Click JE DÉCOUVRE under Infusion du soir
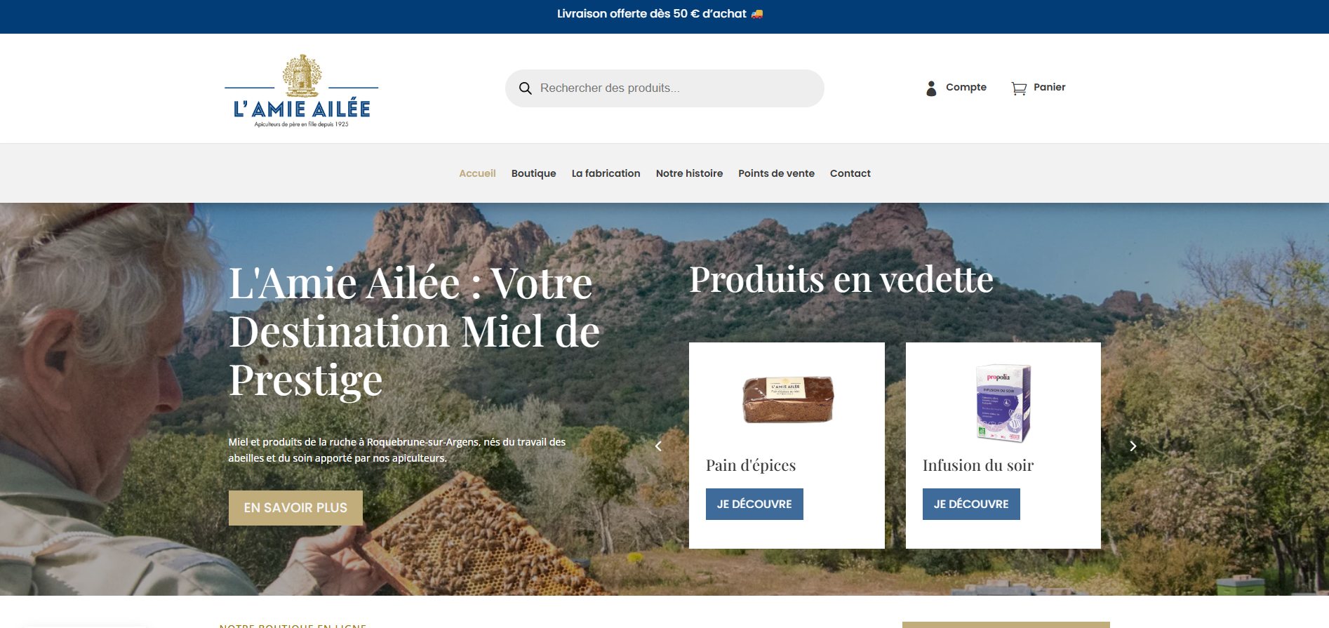1329x628 pixels. (971, 505)
